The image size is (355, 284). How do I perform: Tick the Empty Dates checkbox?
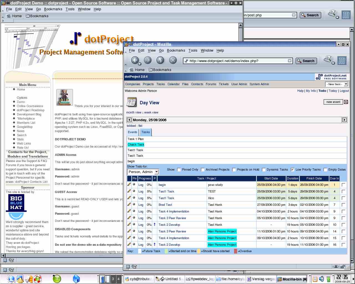click(x=325, y=170)
